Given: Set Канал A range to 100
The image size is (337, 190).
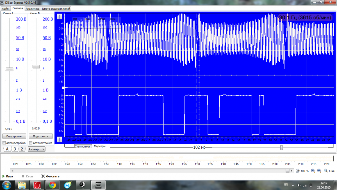Looking at the screenshot, I should coord(18,28).
